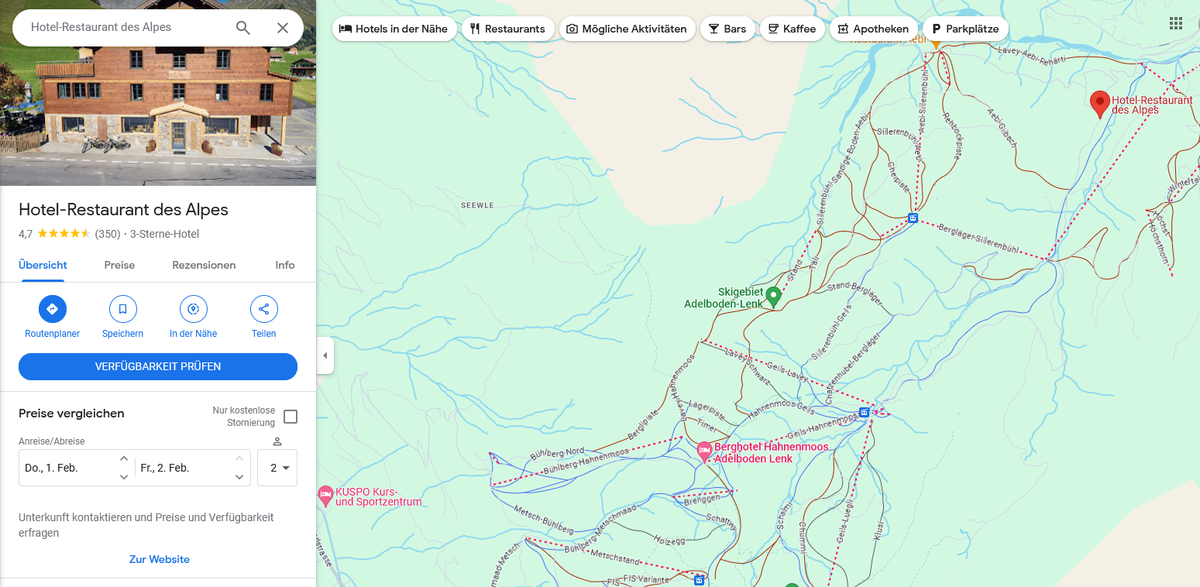Switch to the Übersicht tab
This screenshot has height=587, width=1200.
coord(43,265)
